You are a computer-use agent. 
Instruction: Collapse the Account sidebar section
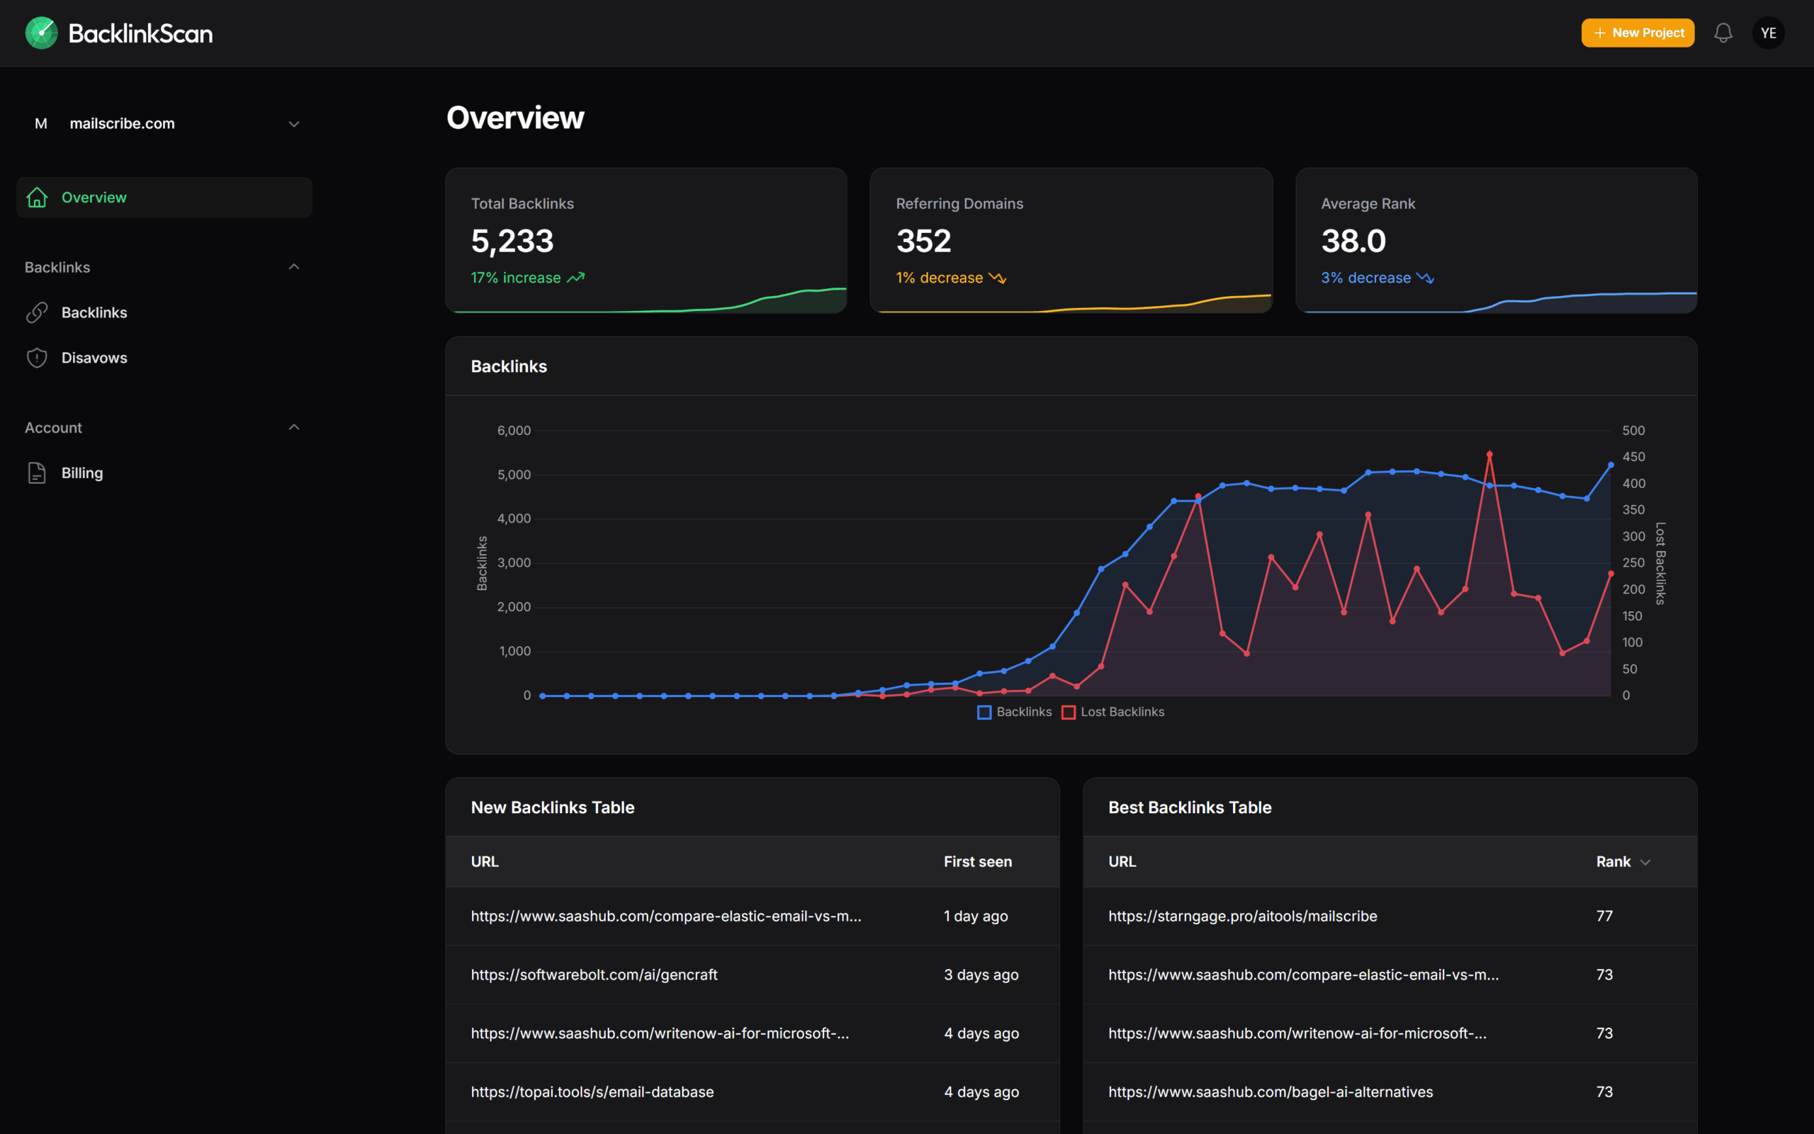click(x=294, y=428)
